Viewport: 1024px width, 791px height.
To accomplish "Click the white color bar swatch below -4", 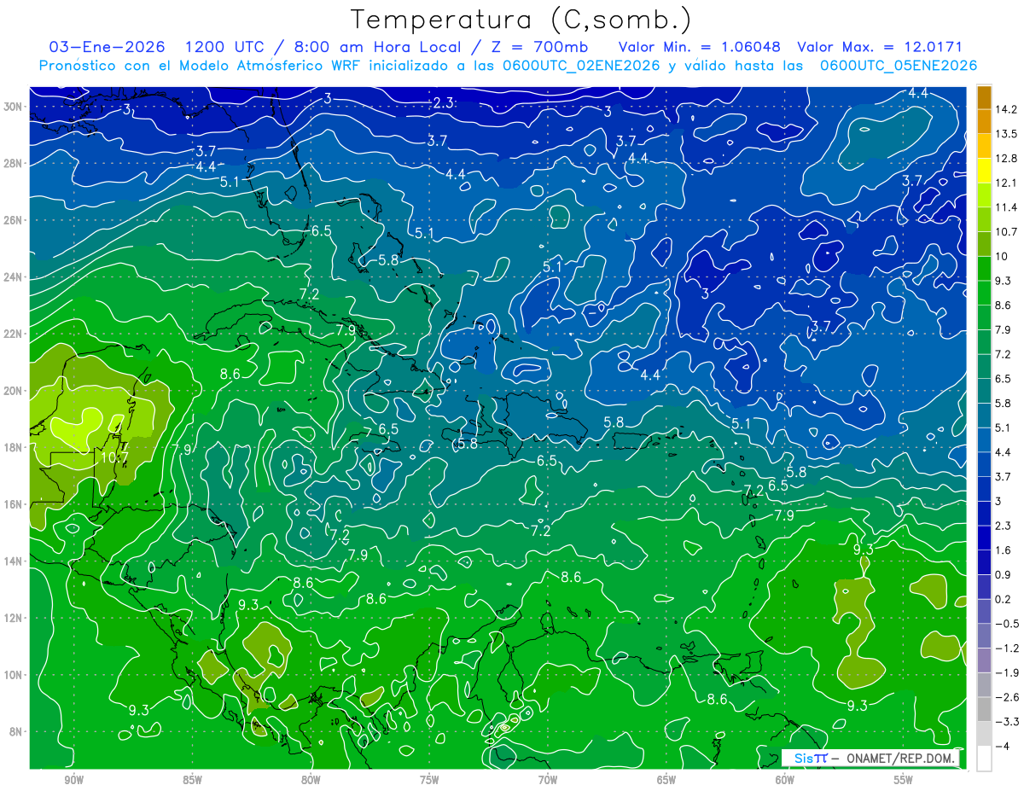I will pyautogui.click(x=984, y=759).
